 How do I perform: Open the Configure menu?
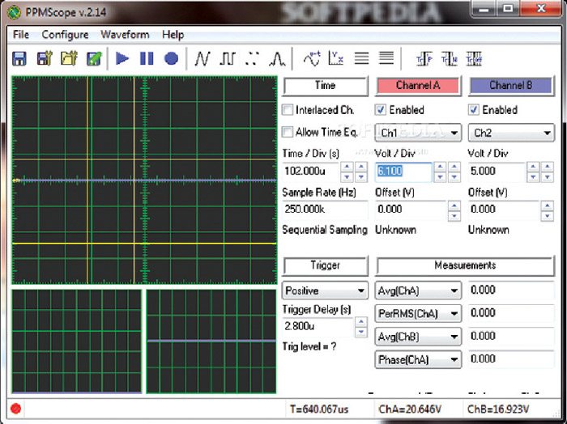point(65,35)
